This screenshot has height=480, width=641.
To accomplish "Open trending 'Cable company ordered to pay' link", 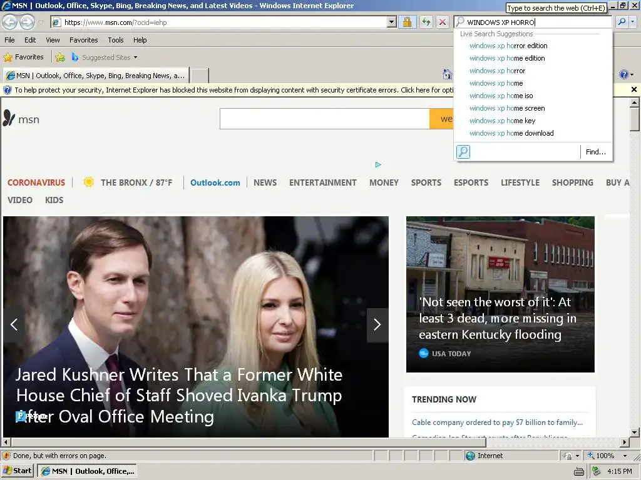I will 497,422.
